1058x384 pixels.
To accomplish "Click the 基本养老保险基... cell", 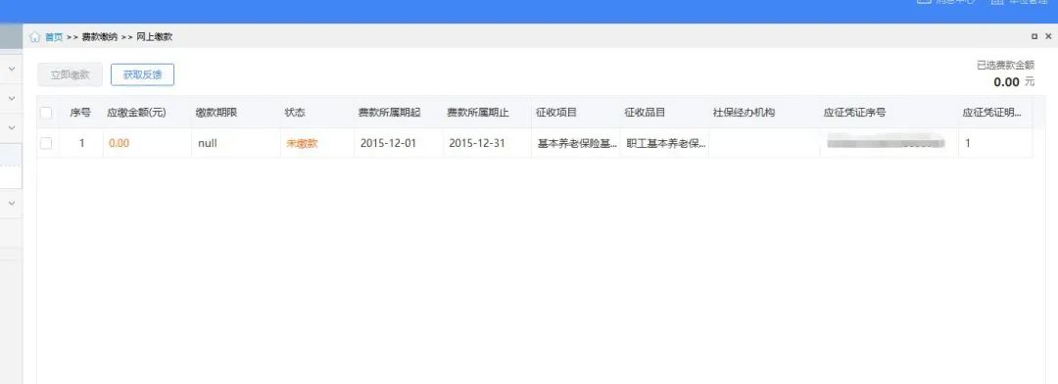I will tap(576, 143).
